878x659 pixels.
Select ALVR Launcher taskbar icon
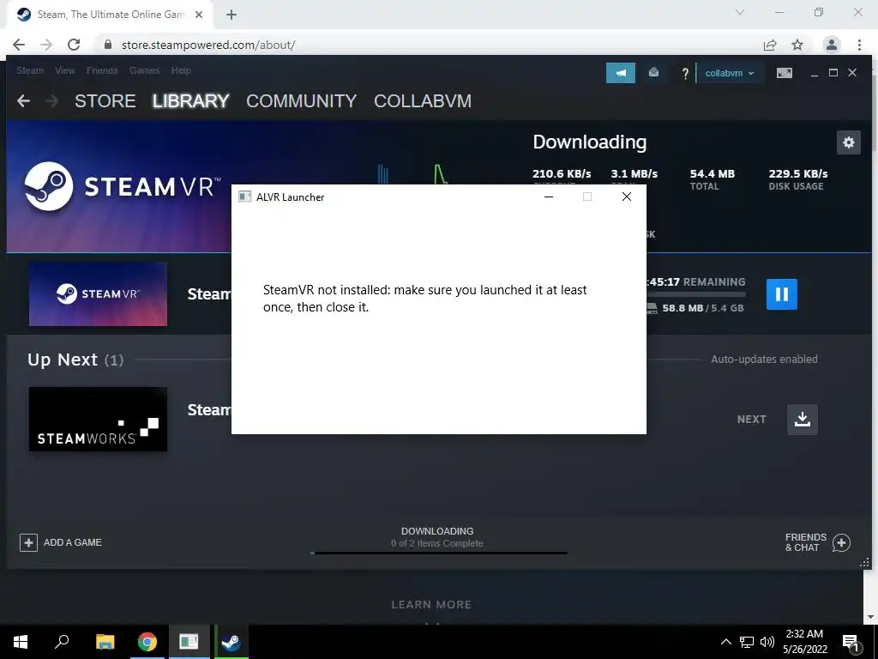(189, 642)
